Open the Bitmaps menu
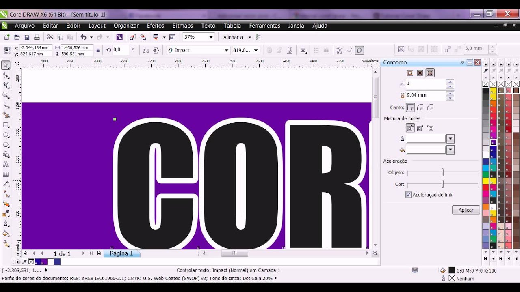 tap(183, 26)
